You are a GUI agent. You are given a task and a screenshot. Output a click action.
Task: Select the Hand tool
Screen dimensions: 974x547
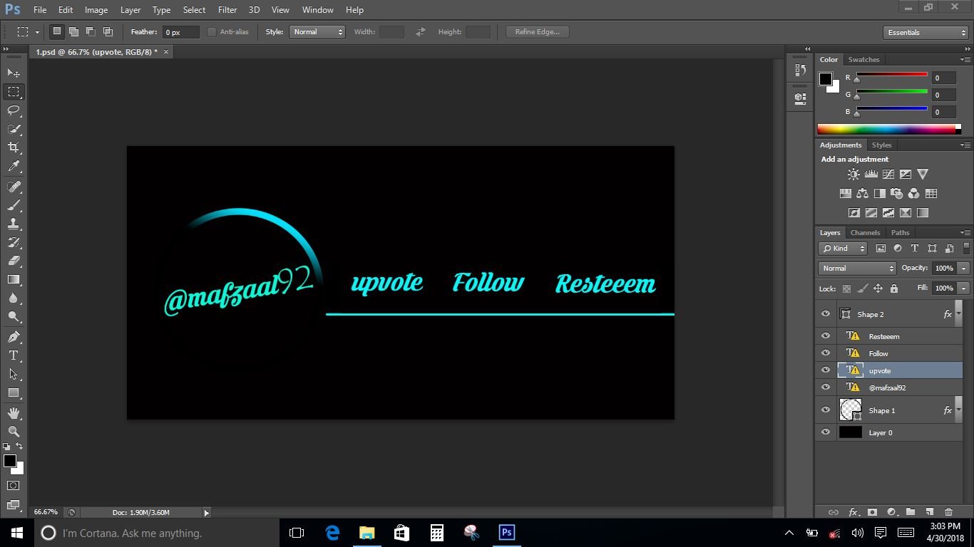tap(14, 413)
